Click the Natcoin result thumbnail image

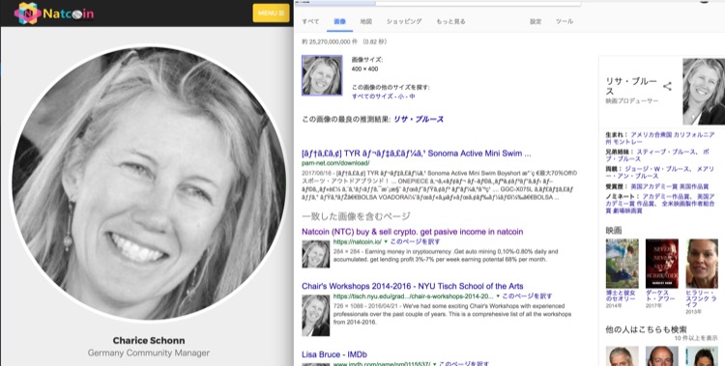316,254
